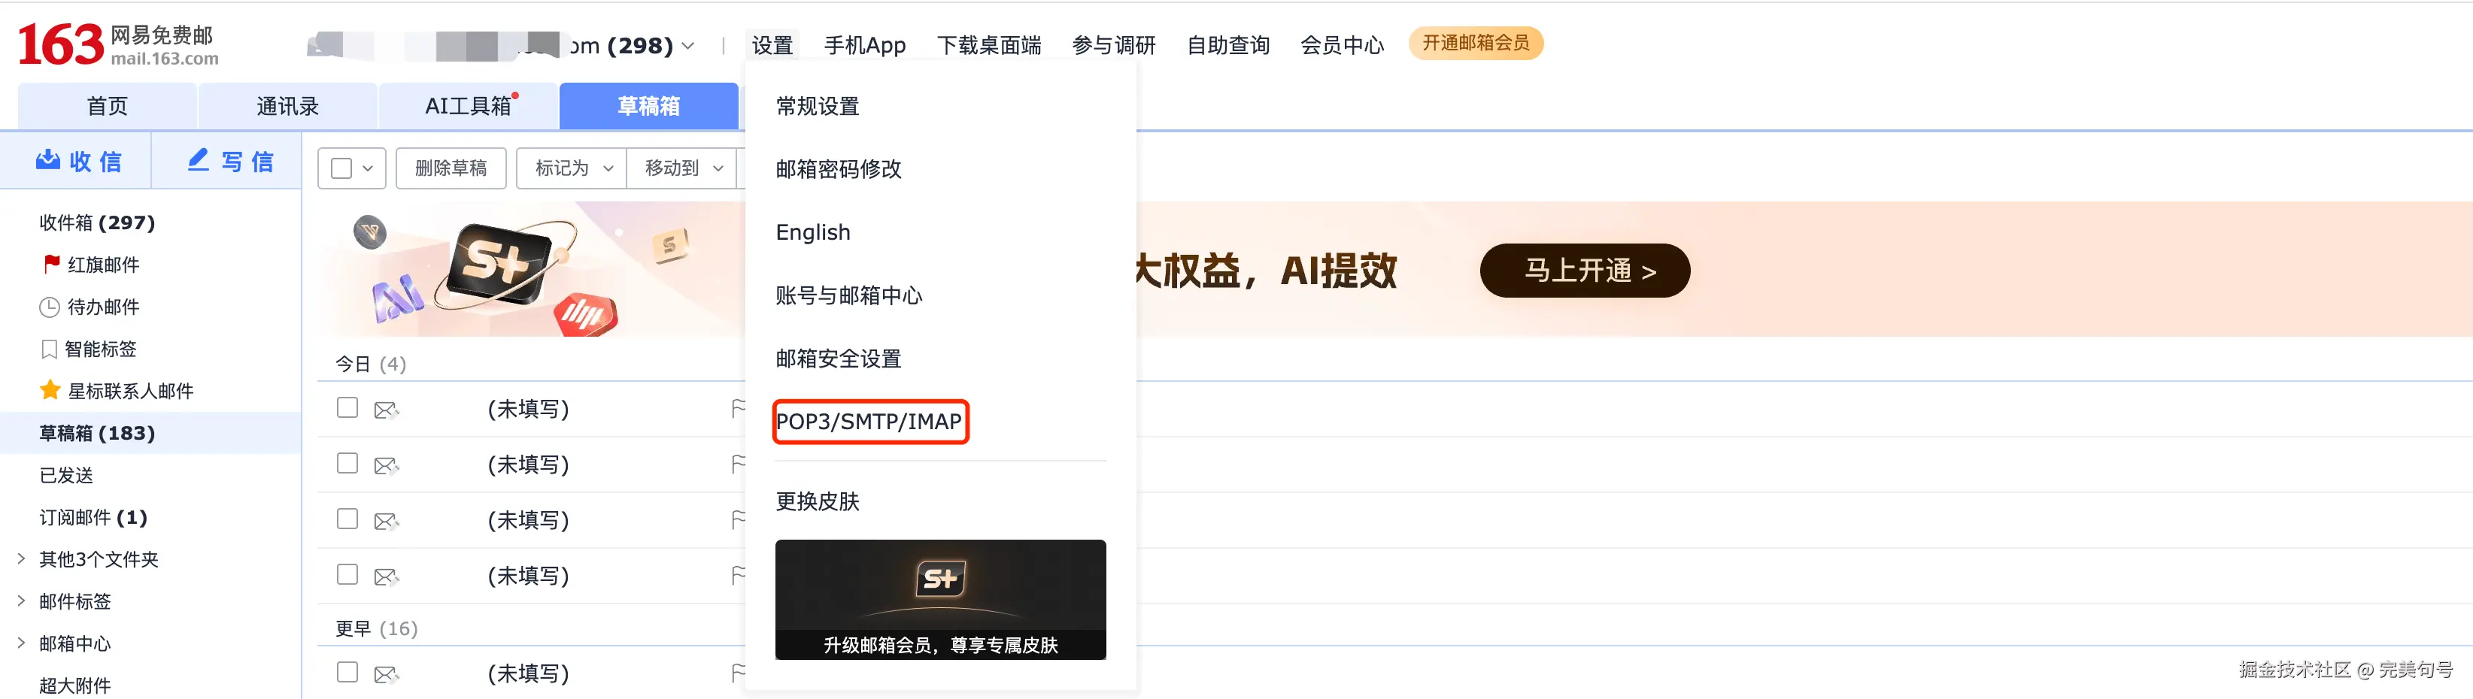Switch language to English
The height and width of the screenshot is (699, 2473).
click(812, 233)
